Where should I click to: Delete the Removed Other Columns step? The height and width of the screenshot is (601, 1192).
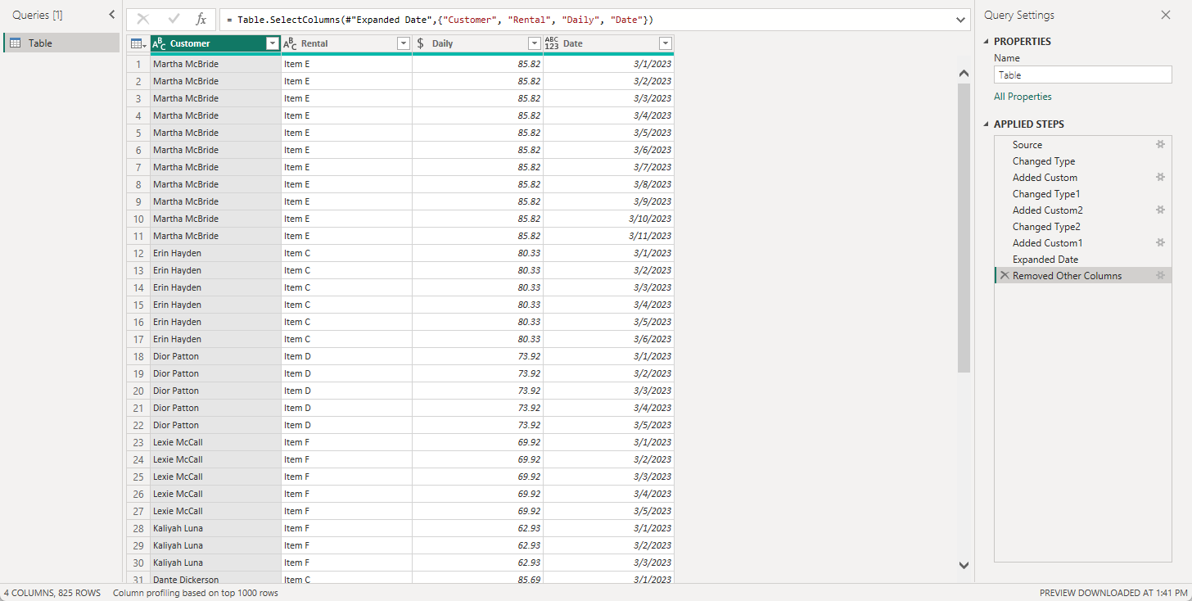[x=1005, y=275]
